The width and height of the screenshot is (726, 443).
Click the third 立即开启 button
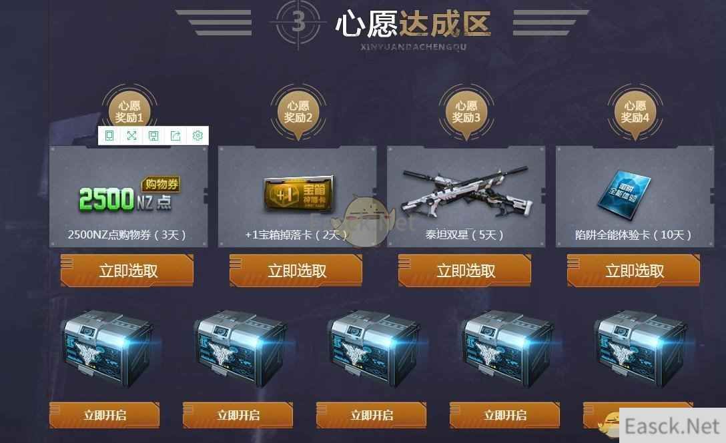(371, 415)
